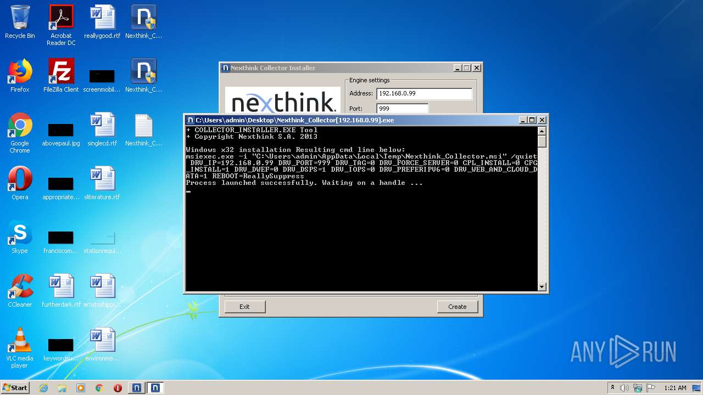Click console scrollbar up arrow
This screenshot has height=395, width=703.
point(542,131)
